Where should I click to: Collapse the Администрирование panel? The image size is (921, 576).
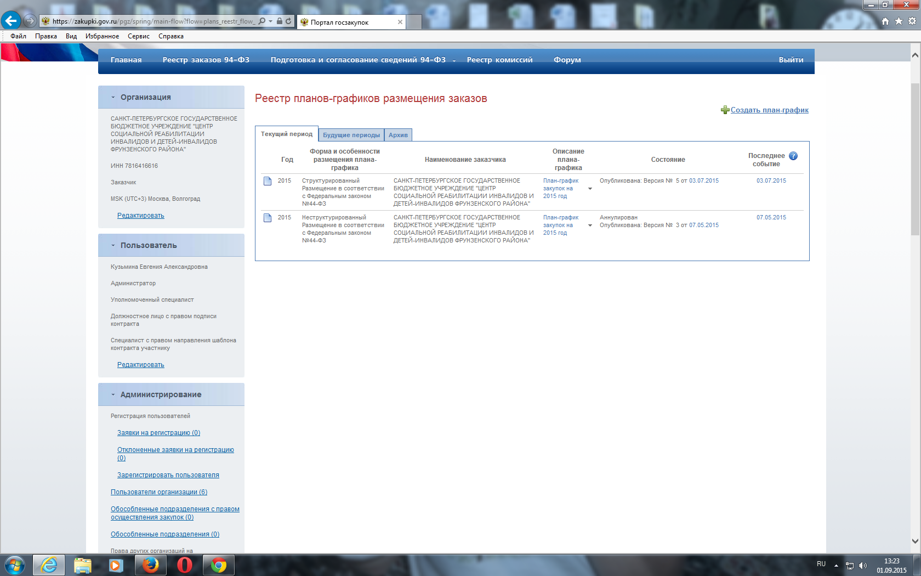113,395
